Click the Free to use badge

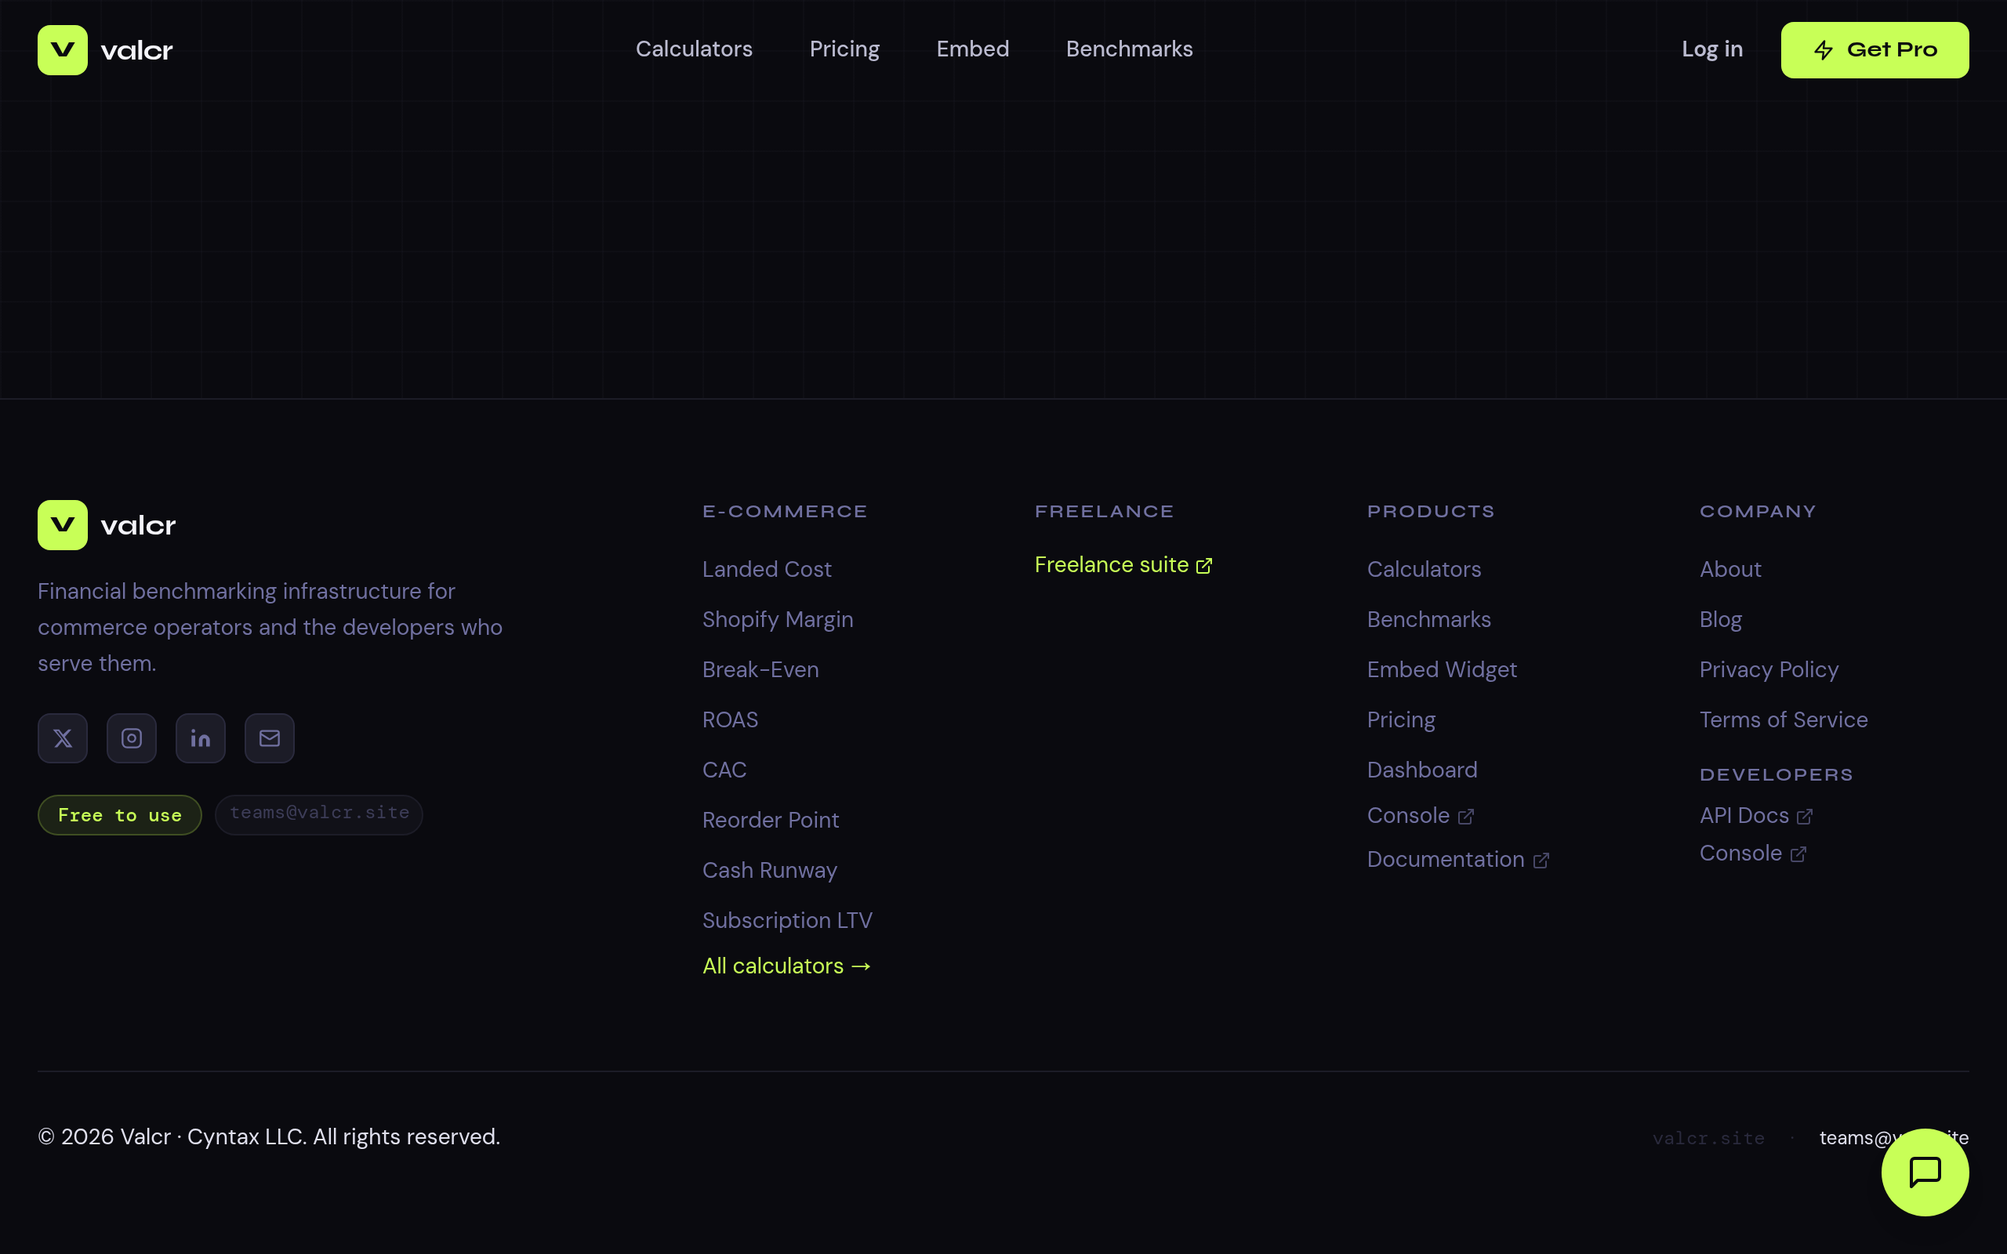[119, 815]
